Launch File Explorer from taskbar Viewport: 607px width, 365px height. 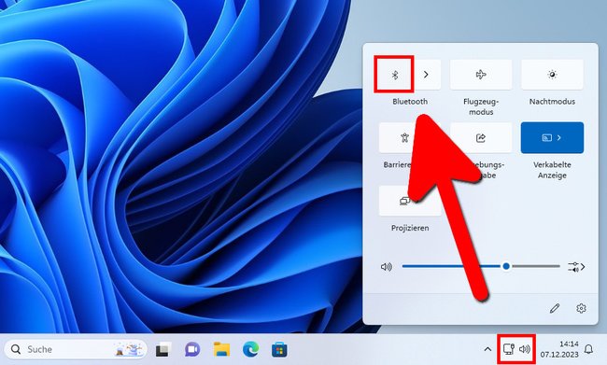[222, 349]
